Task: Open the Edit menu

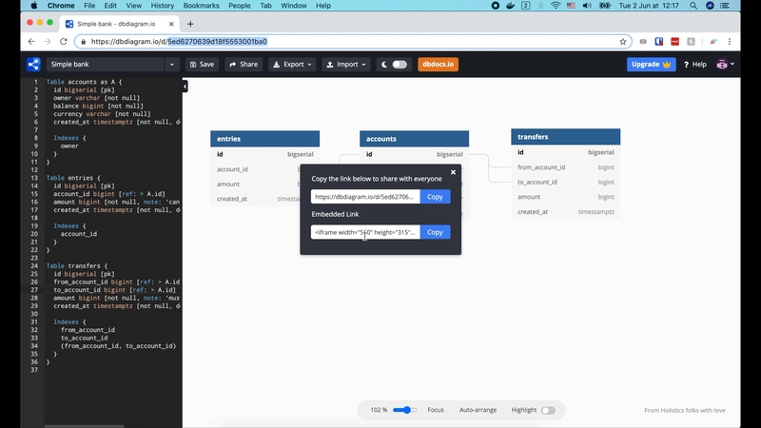Action: 110,6
